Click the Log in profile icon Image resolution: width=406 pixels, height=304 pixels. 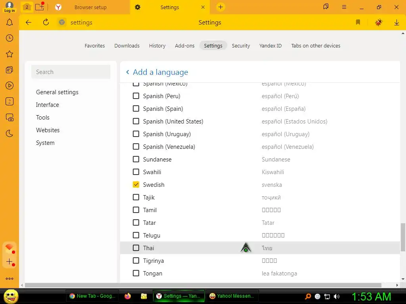pyautogui.click(x=10, y=7)
